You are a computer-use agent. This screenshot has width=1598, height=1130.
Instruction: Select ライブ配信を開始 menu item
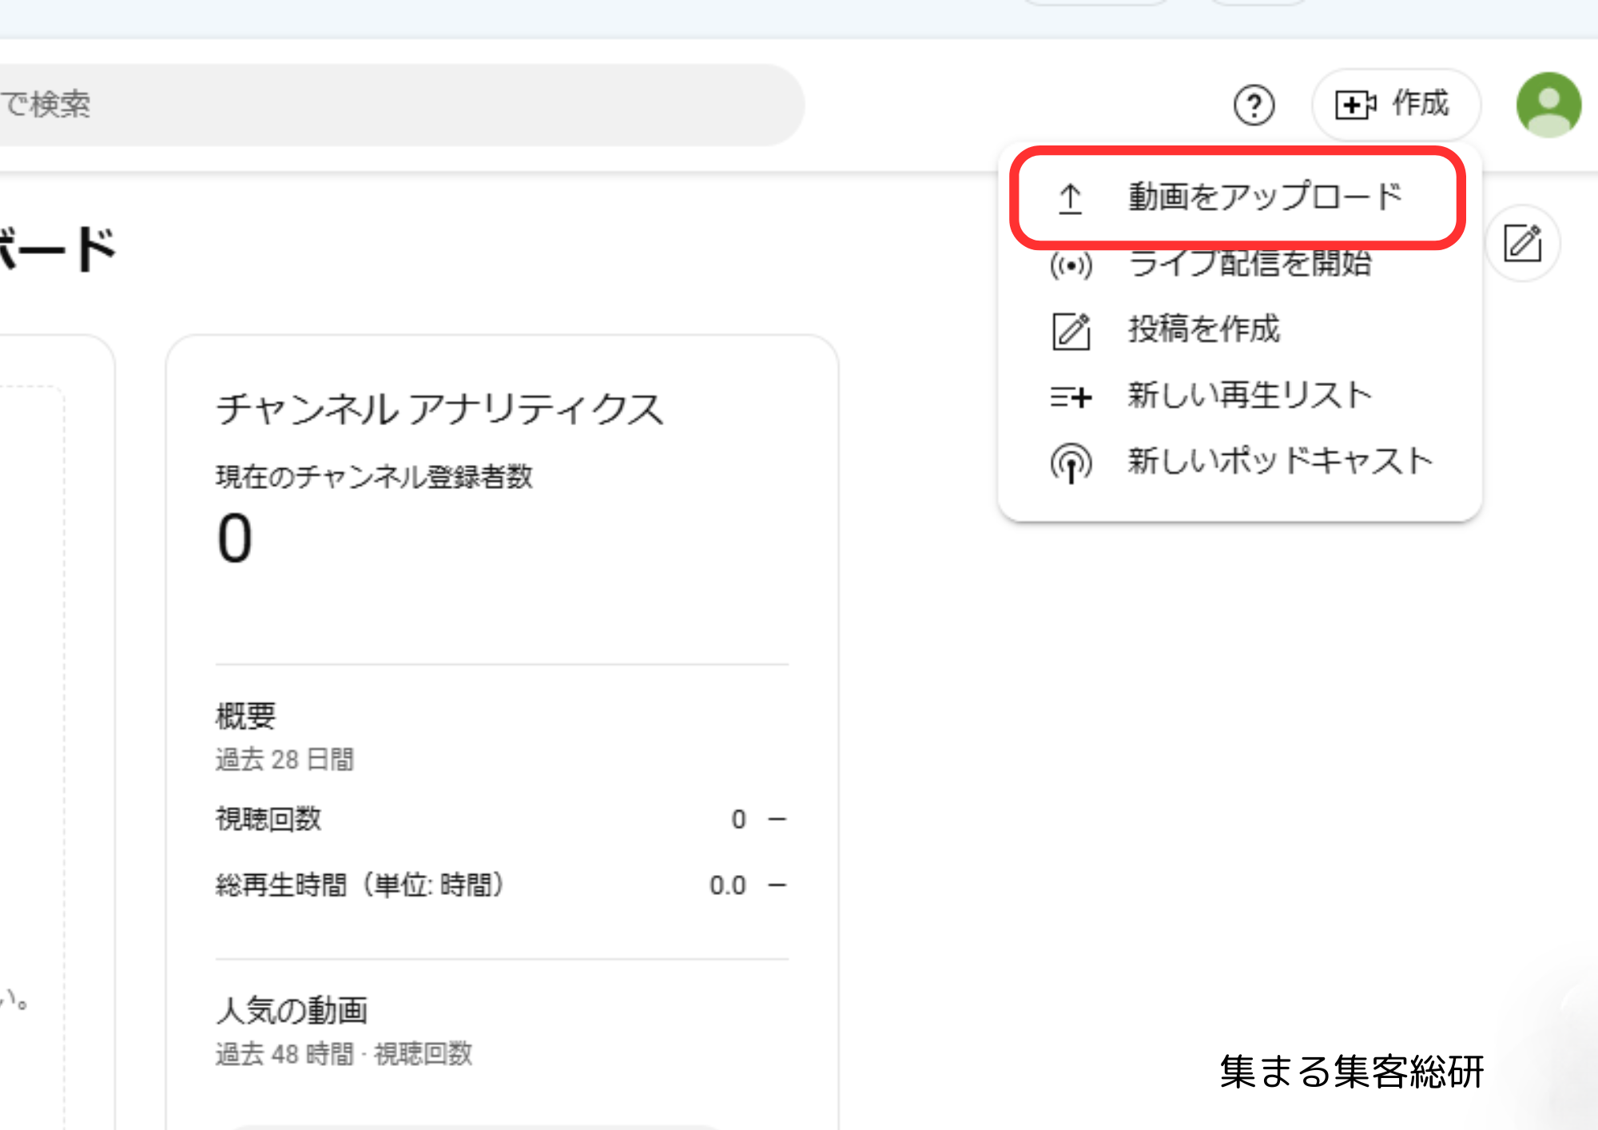click(x=1249, y=264)
